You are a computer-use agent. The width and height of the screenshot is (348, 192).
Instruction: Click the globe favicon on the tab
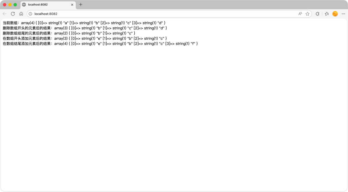(x=24, y=5)
